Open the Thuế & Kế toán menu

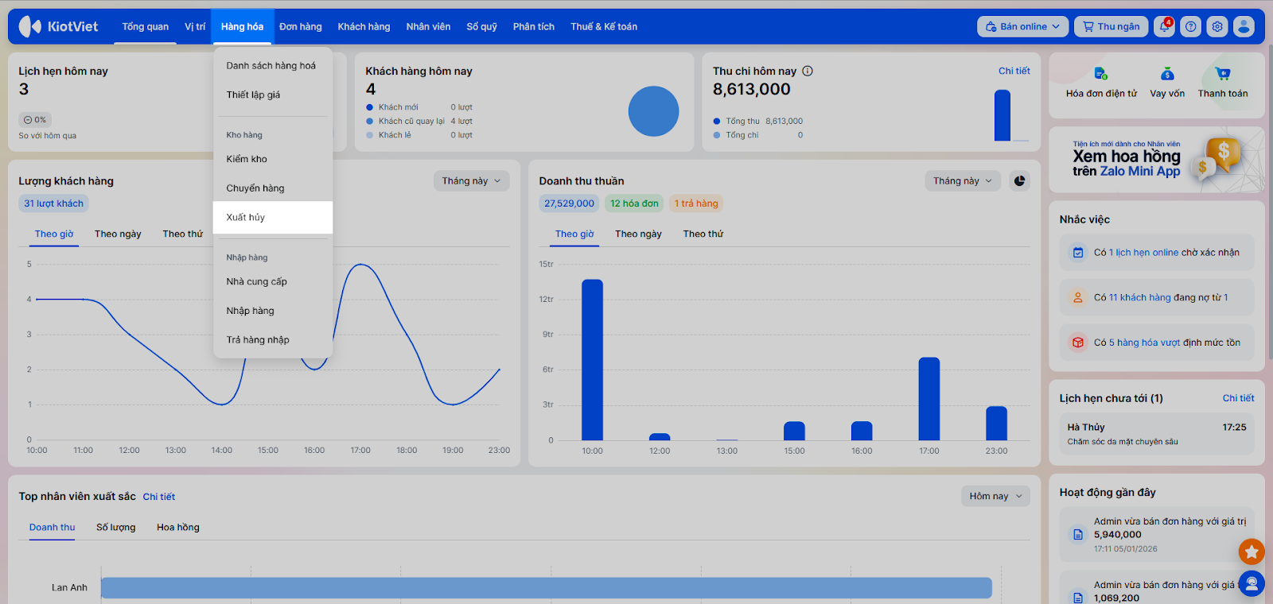coord(604,26)
